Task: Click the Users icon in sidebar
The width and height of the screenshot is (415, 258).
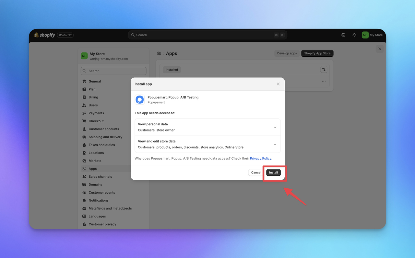Action: (84, 105)
